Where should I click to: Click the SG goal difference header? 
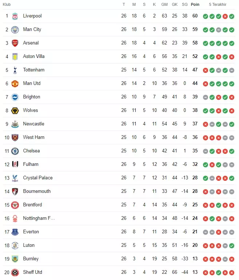pos(185,4)
